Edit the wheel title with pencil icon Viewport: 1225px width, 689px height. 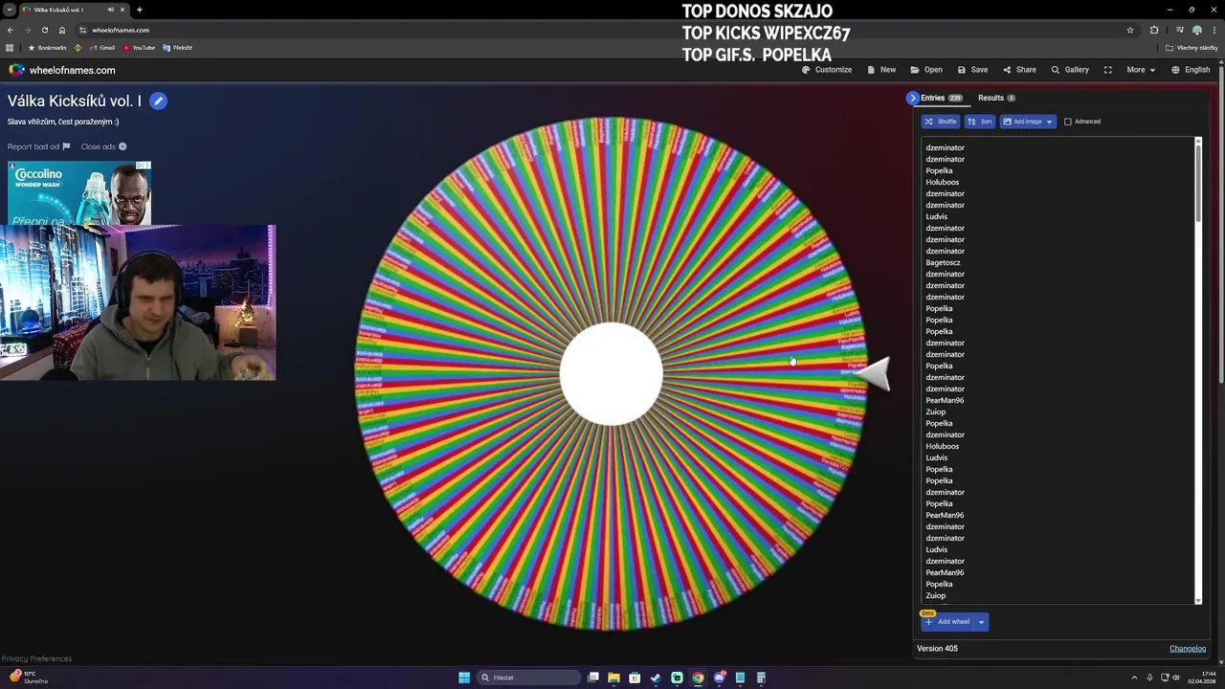tap(159, 101)
